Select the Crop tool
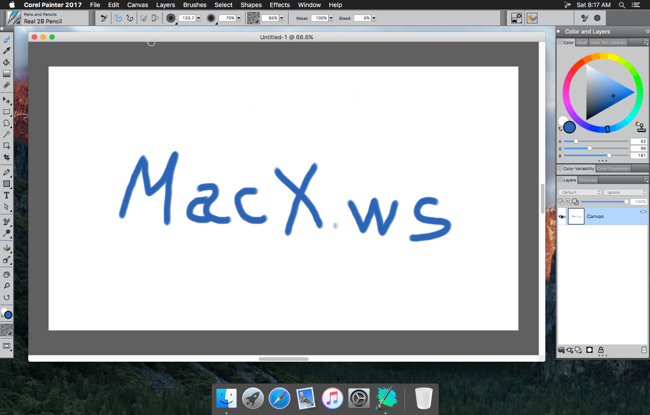 7,157
